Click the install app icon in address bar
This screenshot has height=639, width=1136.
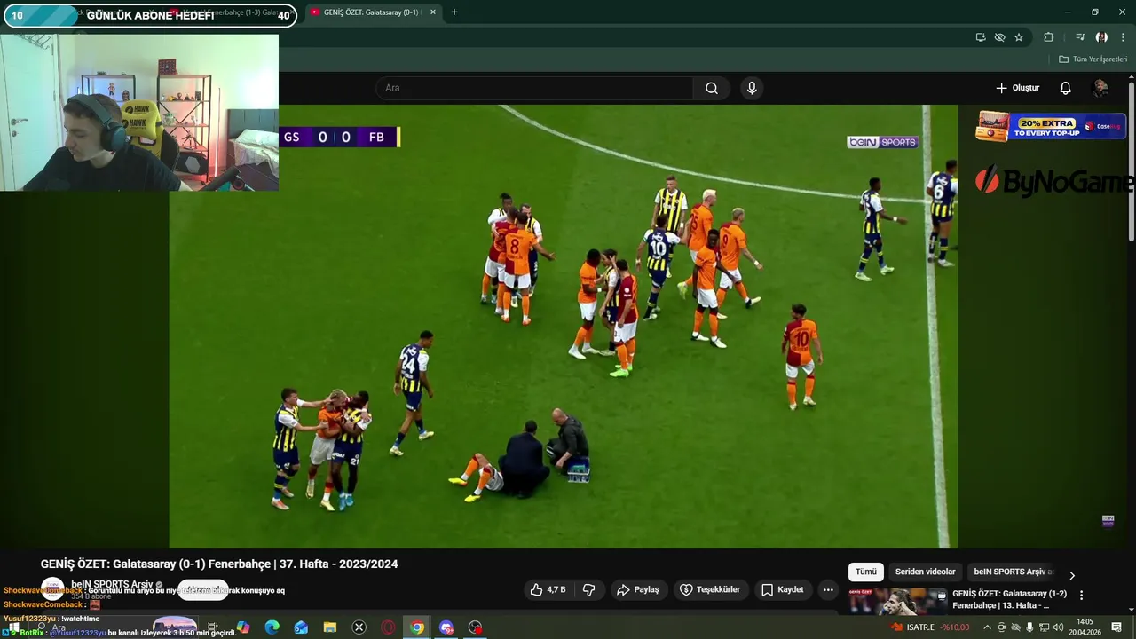coord(981,37)
